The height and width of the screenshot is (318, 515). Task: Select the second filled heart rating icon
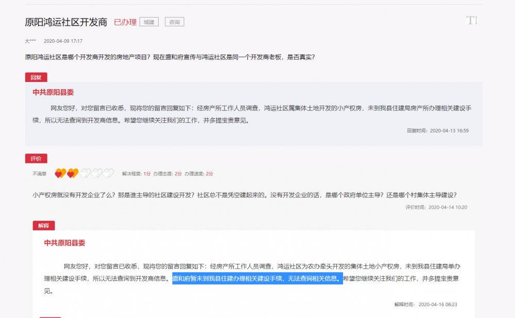72,173
